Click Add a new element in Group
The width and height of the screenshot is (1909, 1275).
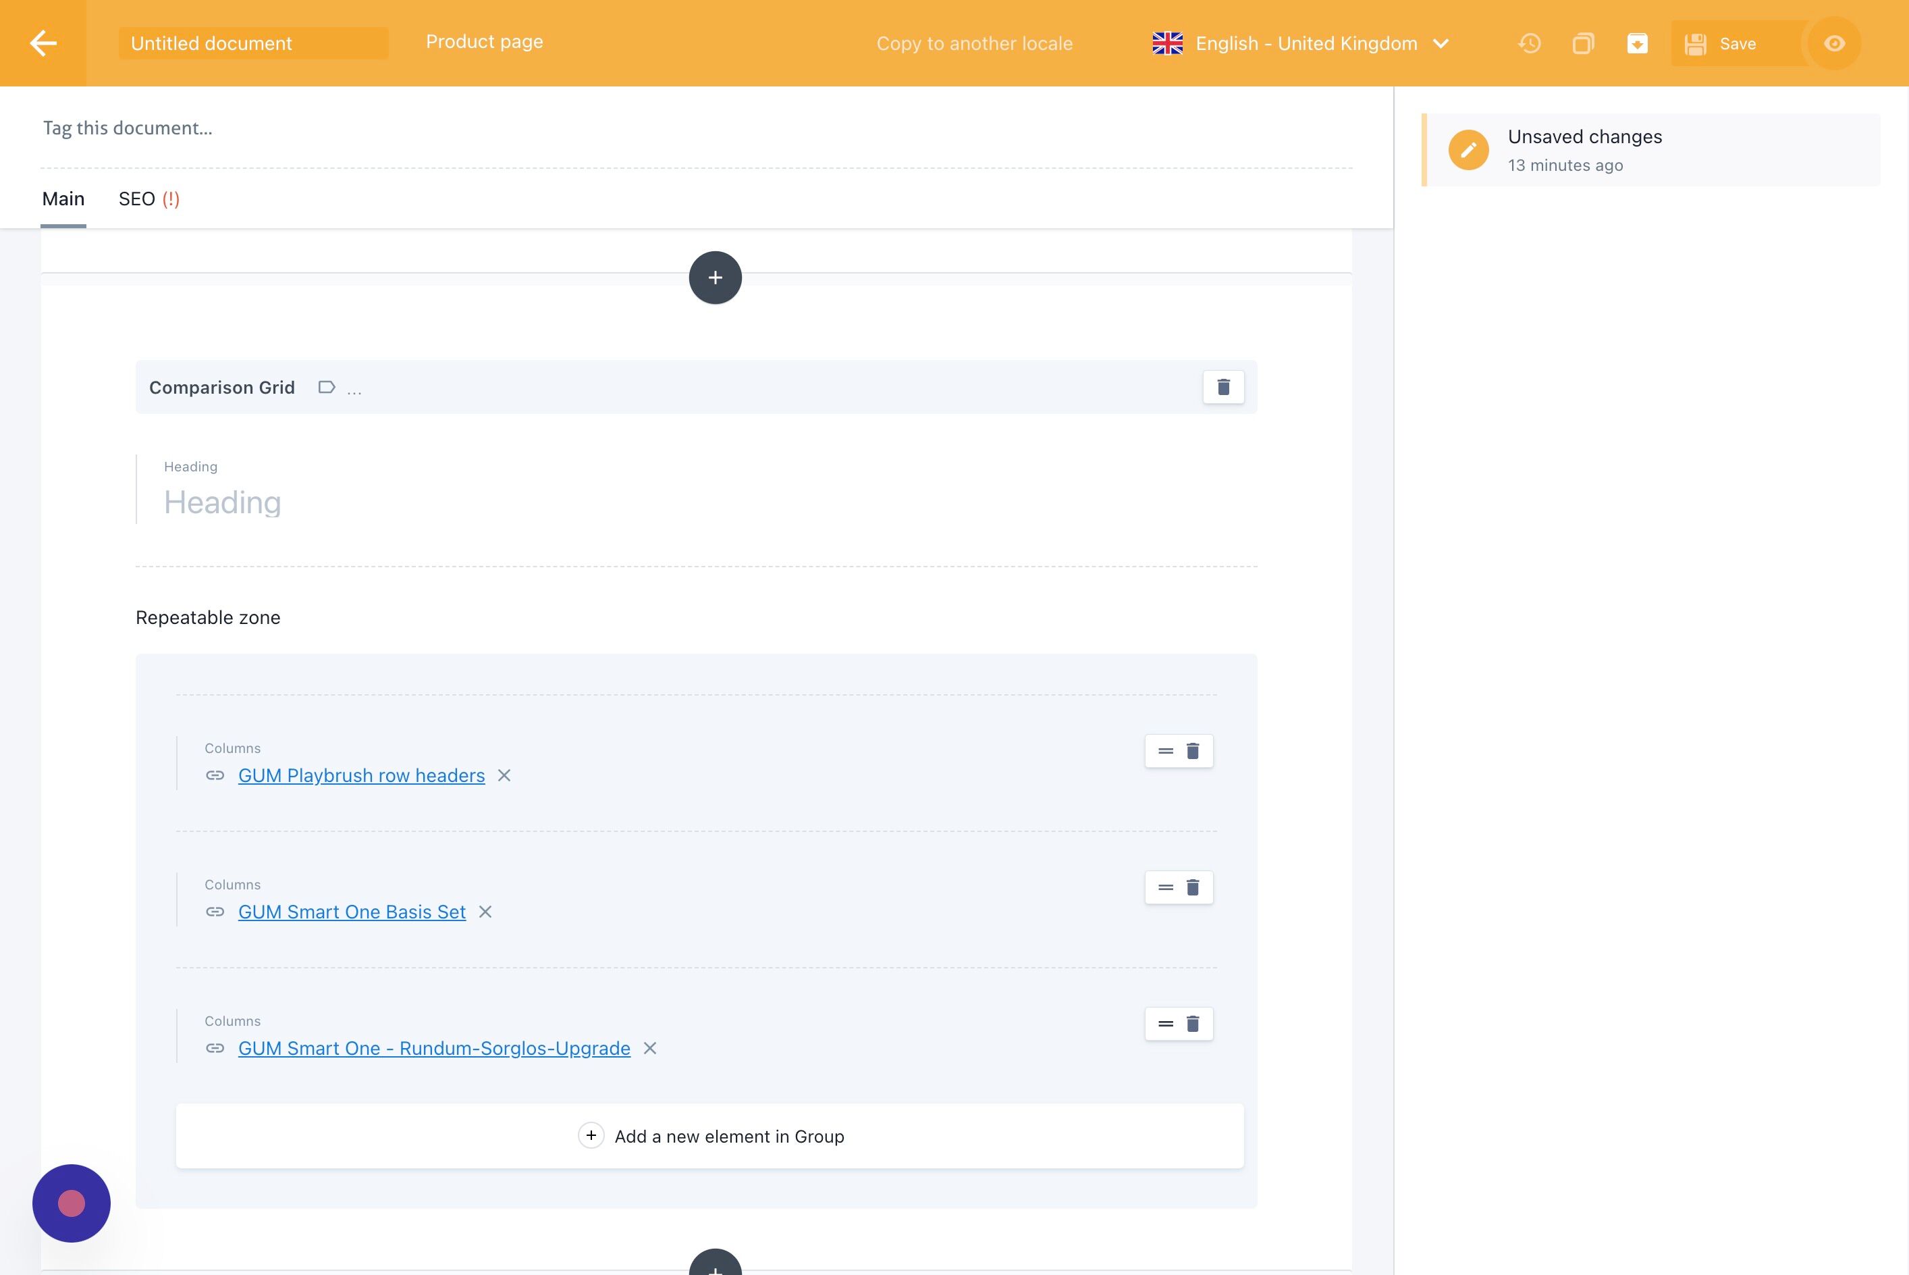tap(709, 1136)
